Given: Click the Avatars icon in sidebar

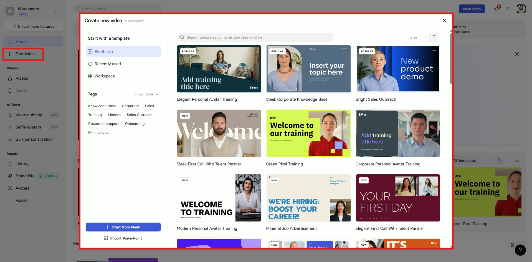Looking at the screenshot, I should click(x=10, y=188).
